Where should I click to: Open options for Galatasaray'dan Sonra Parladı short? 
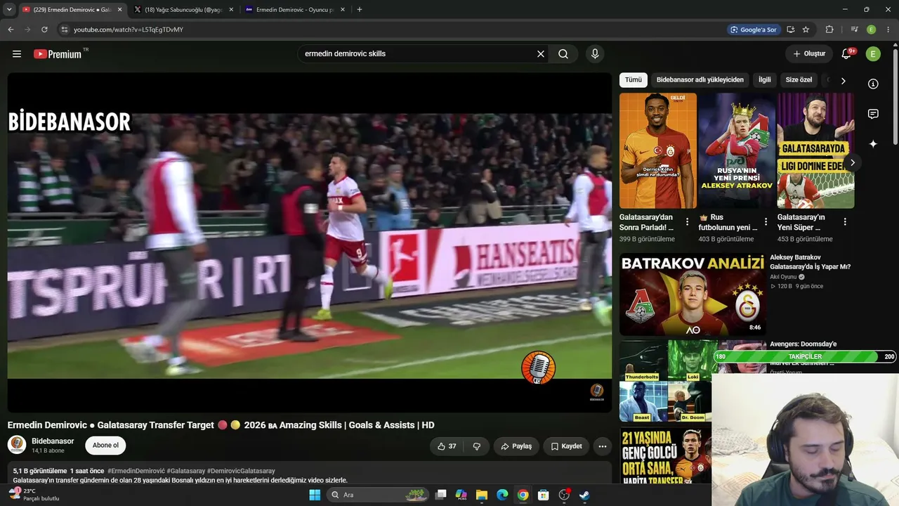687,222
